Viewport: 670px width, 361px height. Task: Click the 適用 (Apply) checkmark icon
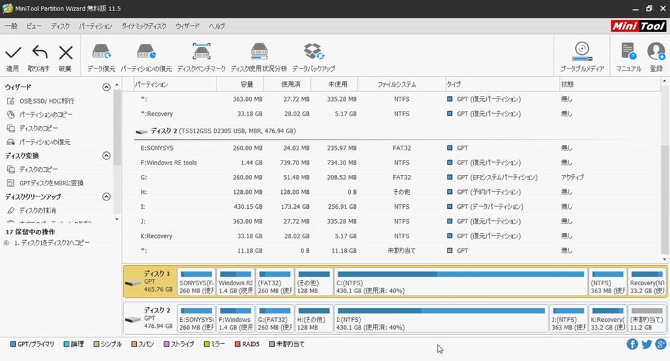click(12, 53)
